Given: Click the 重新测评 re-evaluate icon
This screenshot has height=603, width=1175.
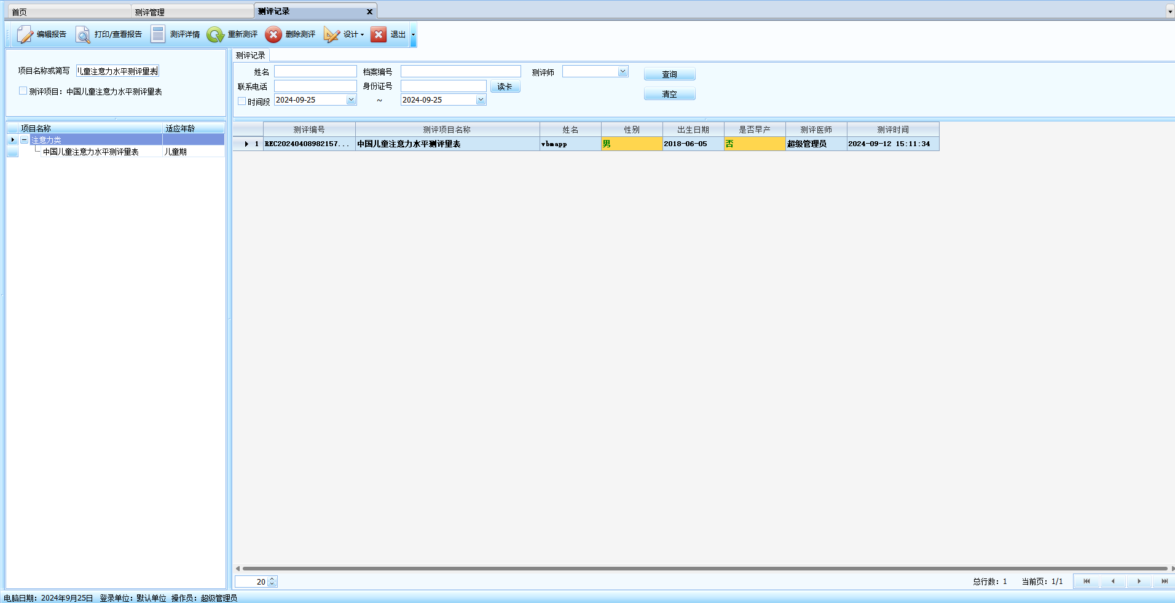Looking at the screenshot, I should click(x=215, y=34).
